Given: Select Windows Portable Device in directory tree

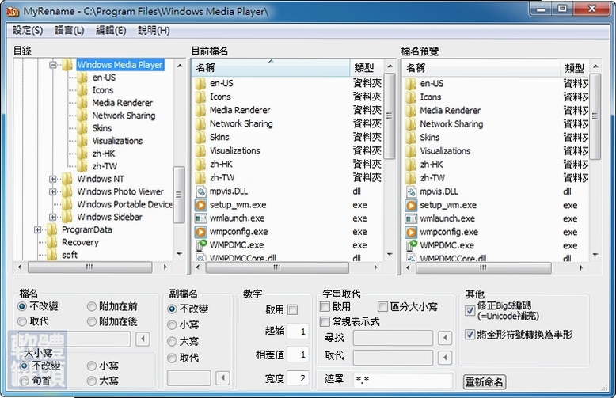Looking at the screenshot, I should [124, 204].
